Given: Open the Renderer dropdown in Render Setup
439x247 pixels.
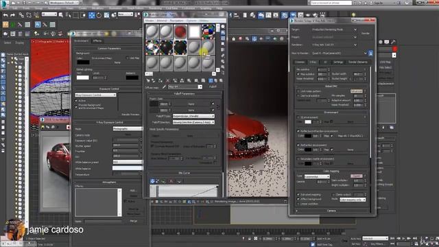Looking at the screenshot, I should coord(334,45).
